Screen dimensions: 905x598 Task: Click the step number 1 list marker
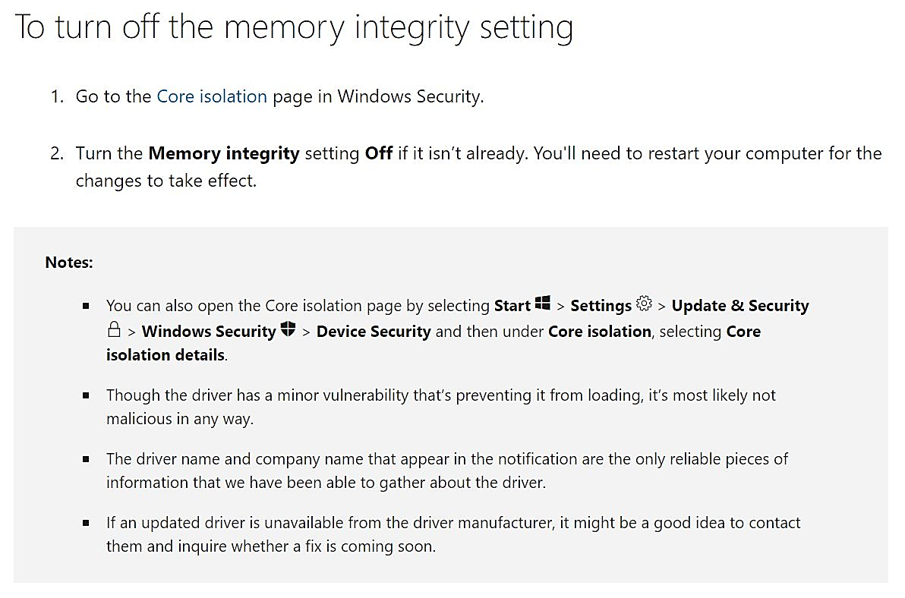click(58, 97)
